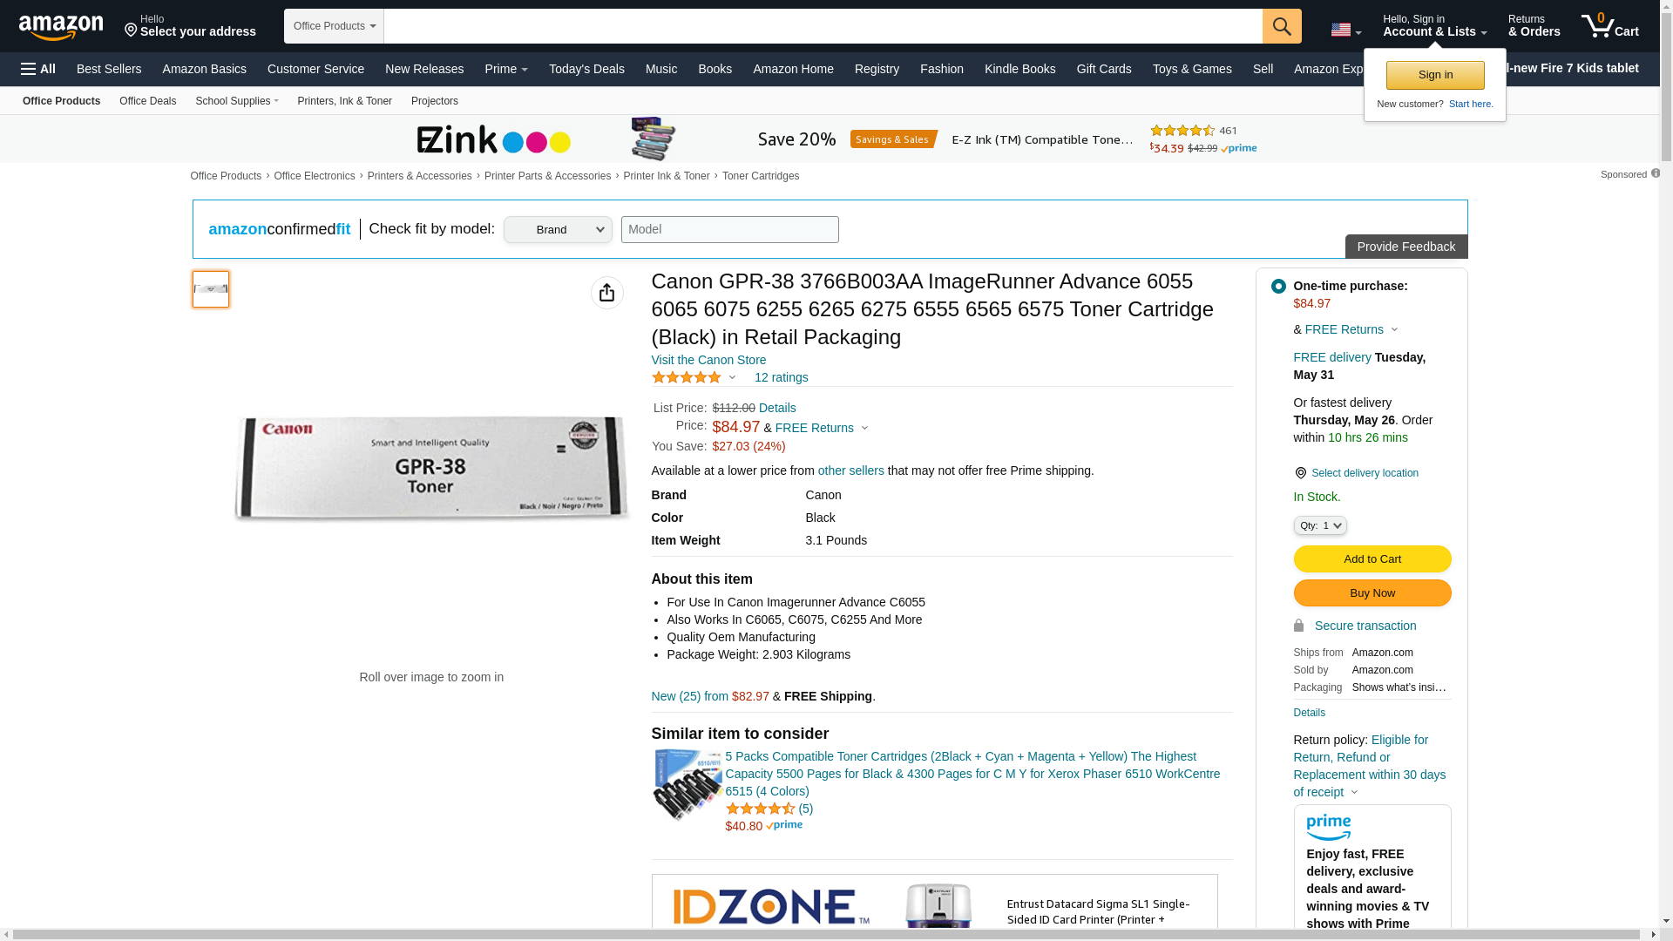
Task: Open the shopping cart icon
Action: 1609,26
